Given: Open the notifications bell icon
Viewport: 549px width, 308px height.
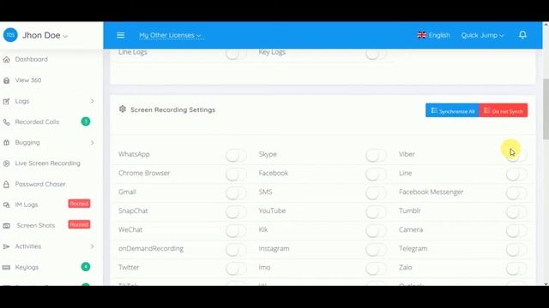Looking at the screenshot, I should click(522, 34).
